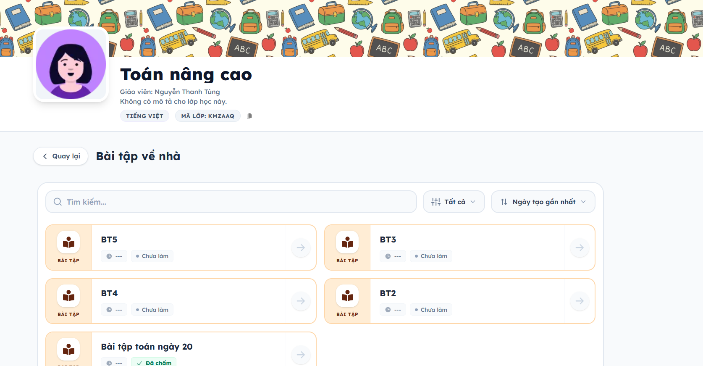Viewport: 703px width, 366px height.
Task: Go back with Quay lại button
Action: click(61, 156)
